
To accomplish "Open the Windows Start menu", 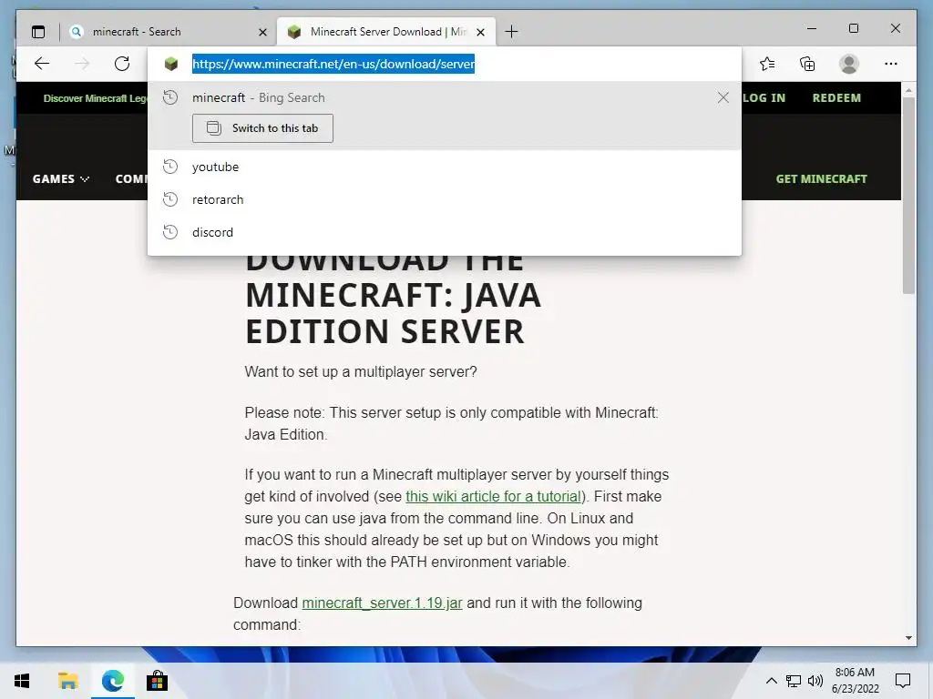I will [22, 681].
